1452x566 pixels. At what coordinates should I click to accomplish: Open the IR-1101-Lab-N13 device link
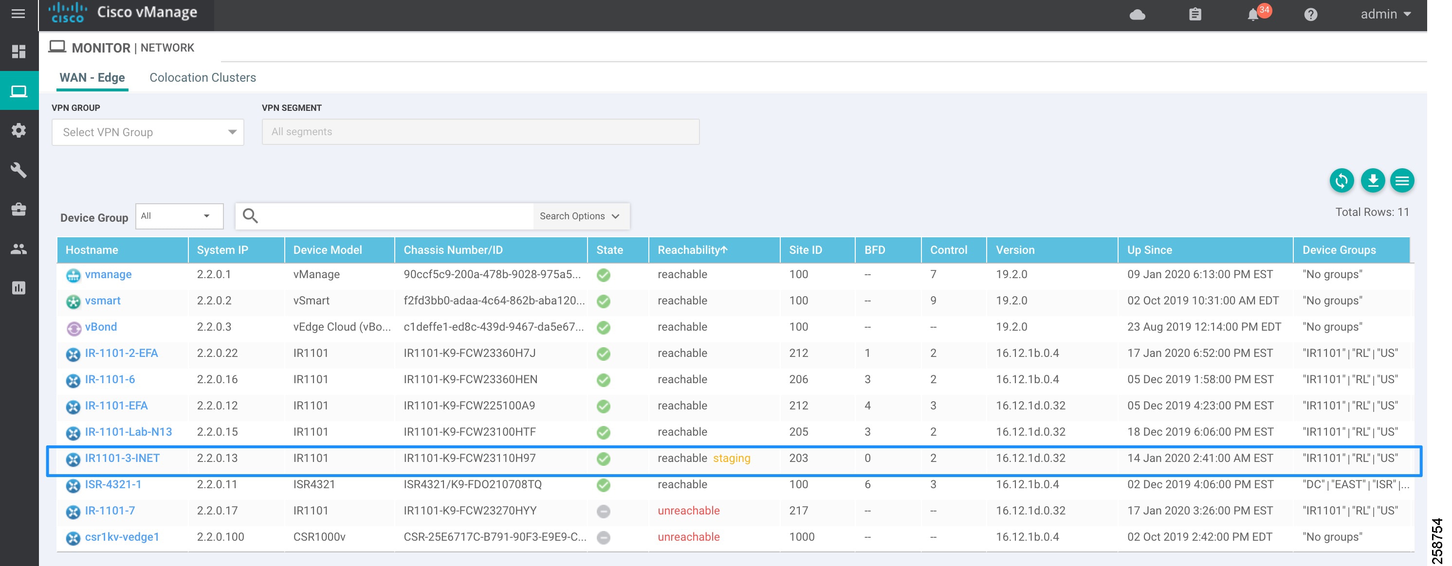coord(129,432)
